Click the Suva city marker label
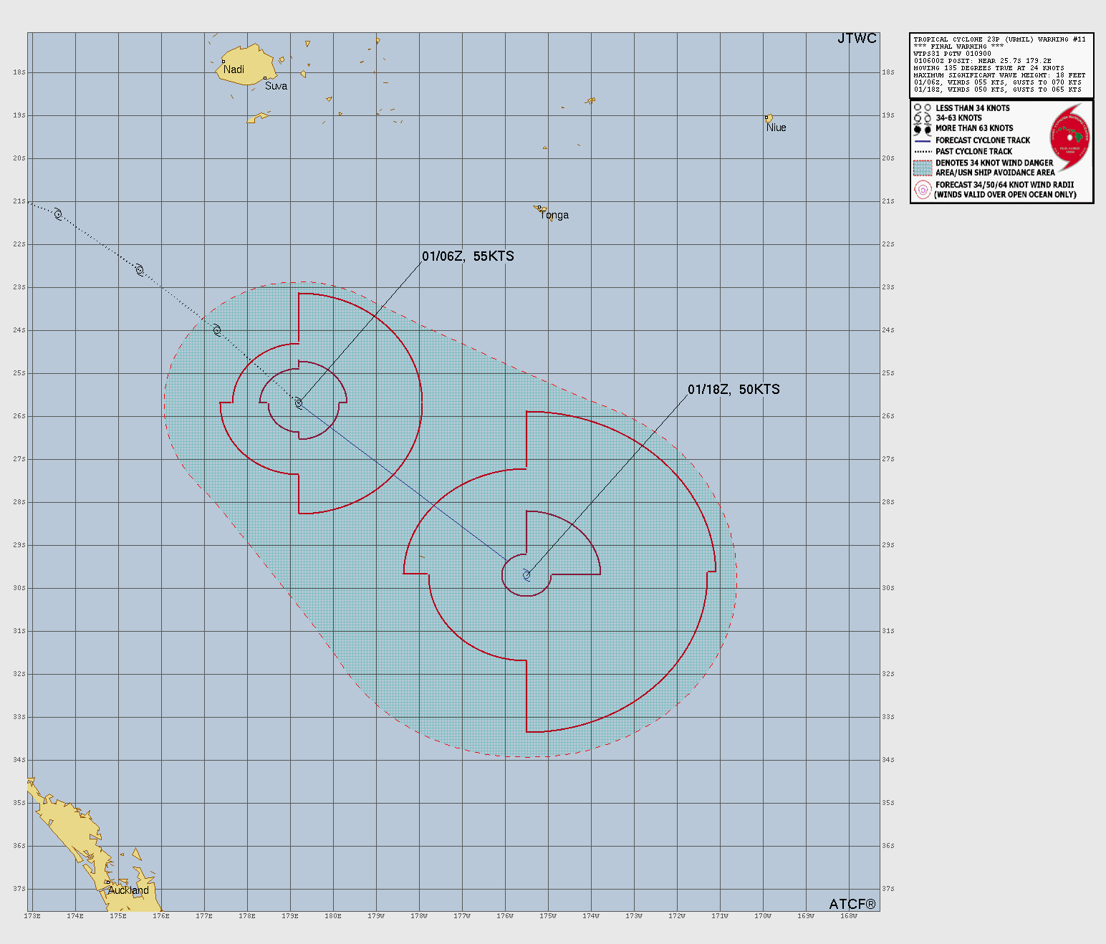 click(x=276, y=86)
